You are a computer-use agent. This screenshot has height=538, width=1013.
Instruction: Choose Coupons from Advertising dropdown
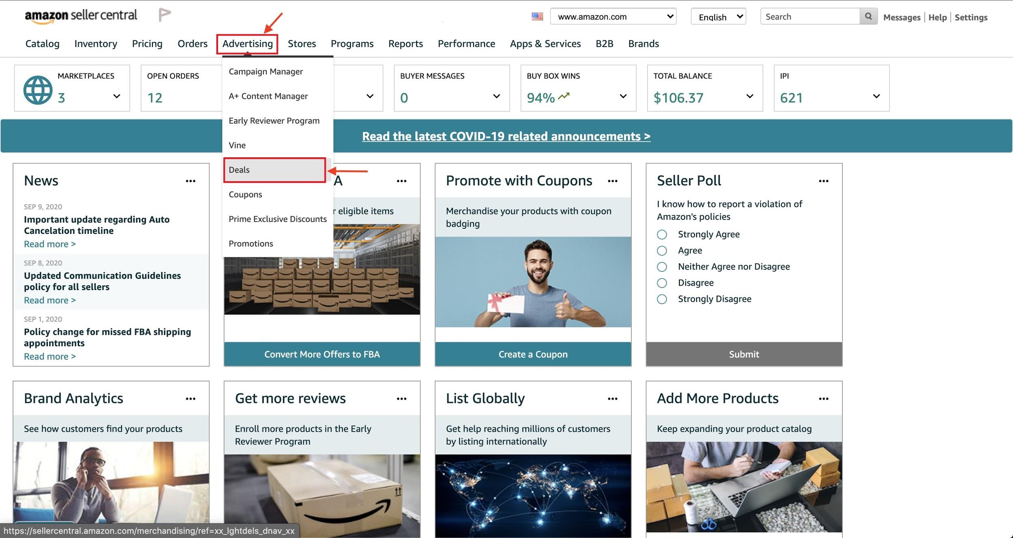245,195
